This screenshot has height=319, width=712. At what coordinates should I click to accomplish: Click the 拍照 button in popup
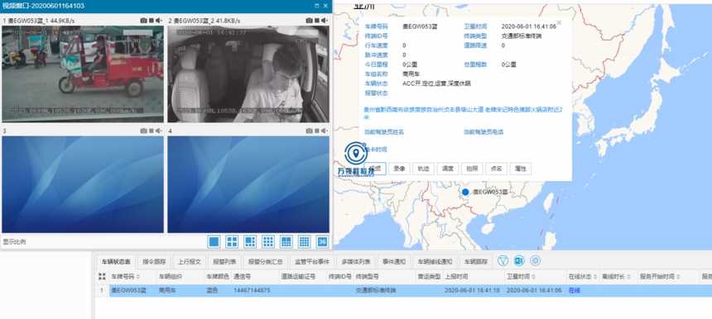(472, 169)
